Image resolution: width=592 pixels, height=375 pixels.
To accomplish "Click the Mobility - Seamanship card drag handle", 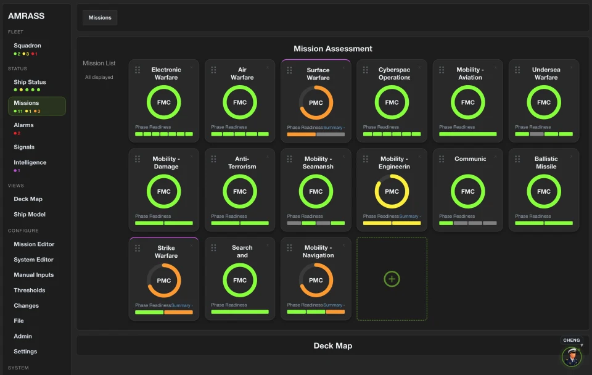I will point(290,159).
